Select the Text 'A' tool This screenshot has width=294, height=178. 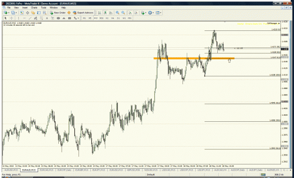[x=47, y=18]
